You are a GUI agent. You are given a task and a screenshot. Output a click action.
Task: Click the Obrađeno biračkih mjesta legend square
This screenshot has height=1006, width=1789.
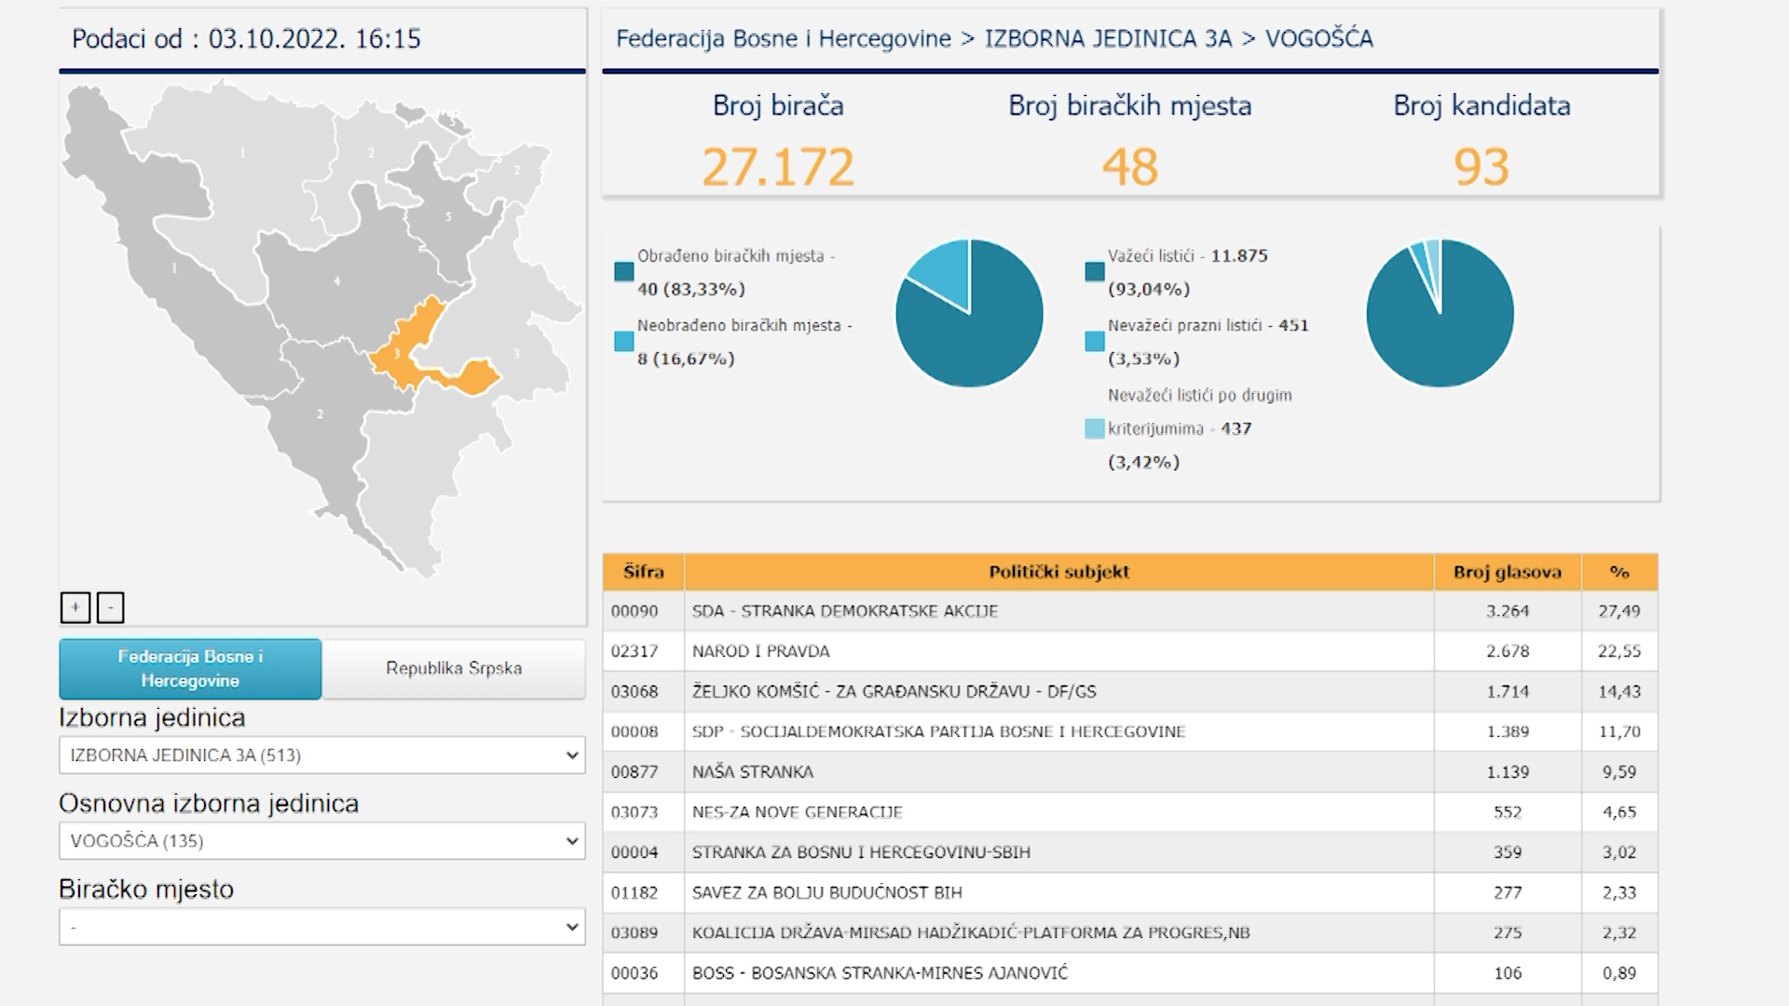[624, 272]
